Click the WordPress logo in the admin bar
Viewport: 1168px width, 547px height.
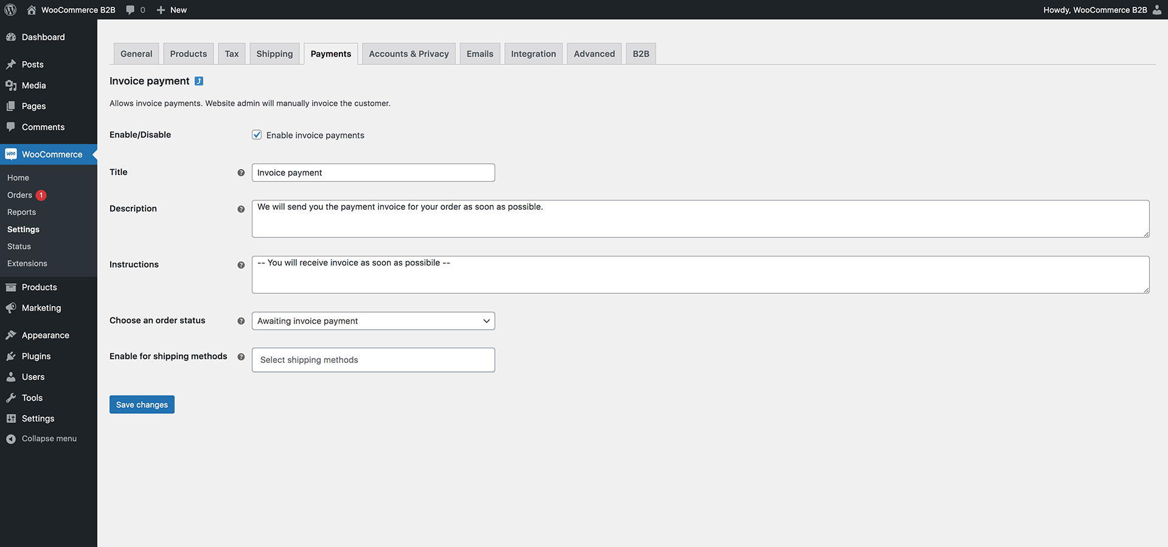pyautogui.click(x=10, y=9)
